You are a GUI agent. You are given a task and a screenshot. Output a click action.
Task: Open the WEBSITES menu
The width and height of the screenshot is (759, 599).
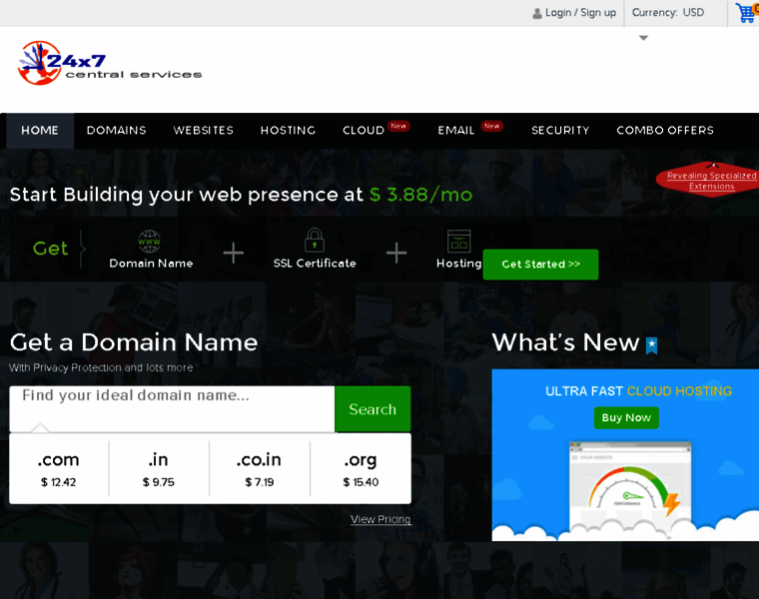[x=204, y=130]
